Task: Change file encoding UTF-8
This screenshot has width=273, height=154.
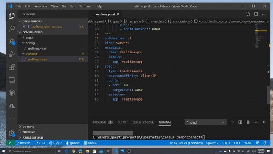Action: click(226, 143)
